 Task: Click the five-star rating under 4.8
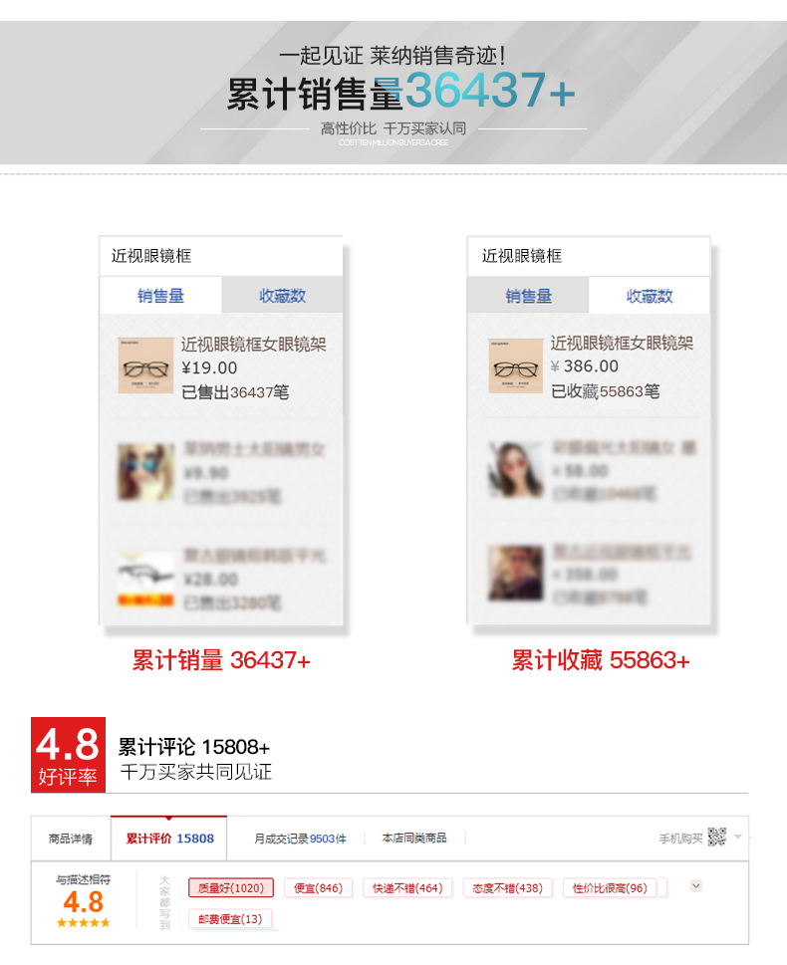(x=83, y=922)
